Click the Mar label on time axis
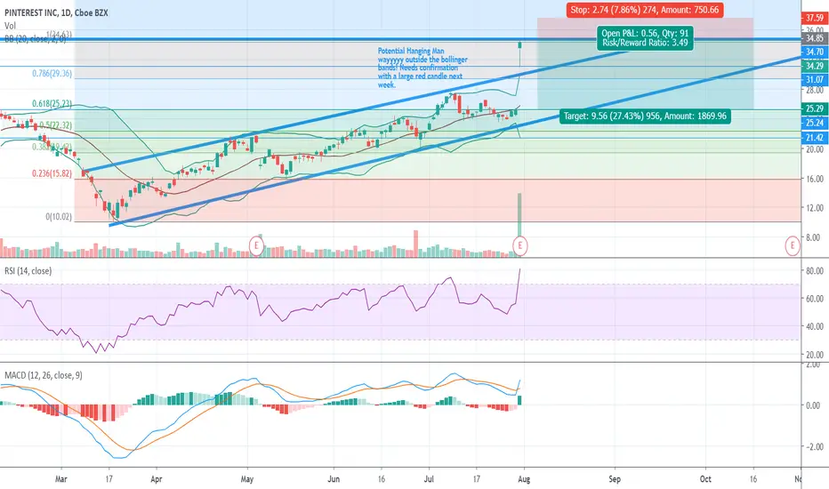 [x=61, y=479]
